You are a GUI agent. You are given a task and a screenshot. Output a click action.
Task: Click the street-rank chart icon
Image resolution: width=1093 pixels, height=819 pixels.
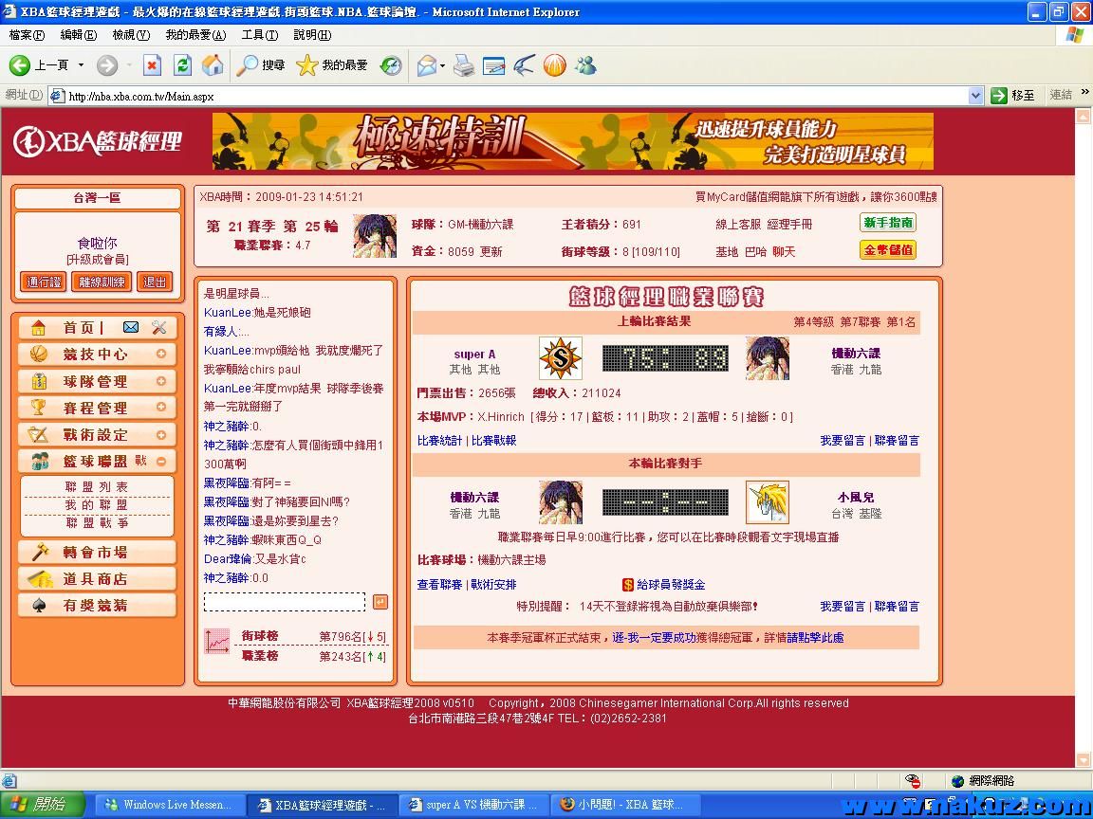click(216, 642)
